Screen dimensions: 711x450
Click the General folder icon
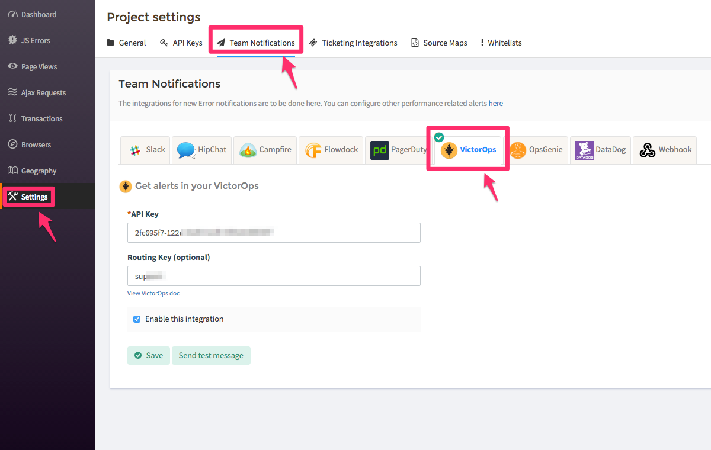[111, 43]
